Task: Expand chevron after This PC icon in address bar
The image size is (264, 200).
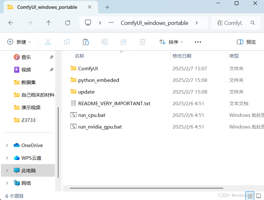Action: click(x=100, y=23)
